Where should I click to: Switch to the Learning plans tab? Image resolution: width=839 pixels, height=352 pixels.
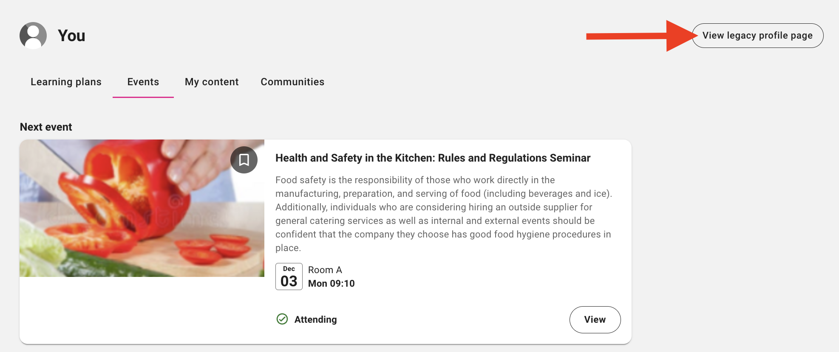click(x=66, y=82)
